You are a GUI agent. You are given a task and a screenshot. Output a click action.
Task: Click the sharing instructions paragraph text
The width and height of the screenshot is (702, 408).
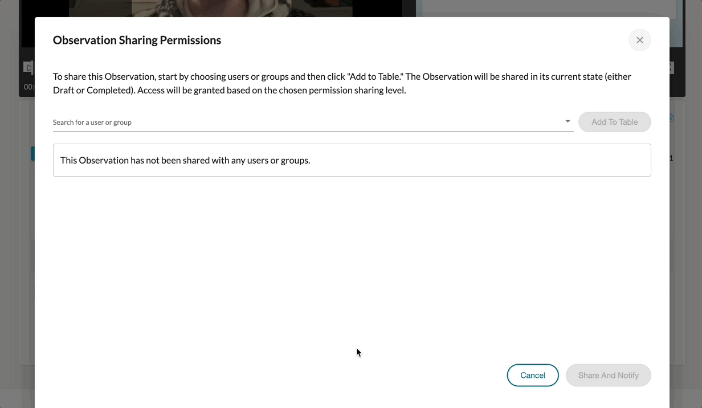click(x=342, y=83)
